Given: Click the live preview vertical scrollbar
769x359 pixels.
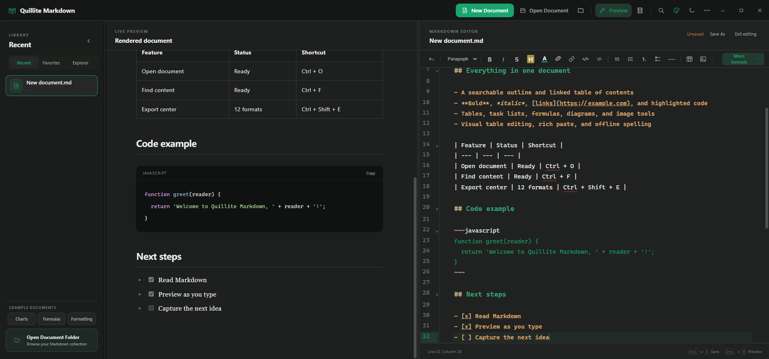Looking at the screenshot, I should click(415, 267).
